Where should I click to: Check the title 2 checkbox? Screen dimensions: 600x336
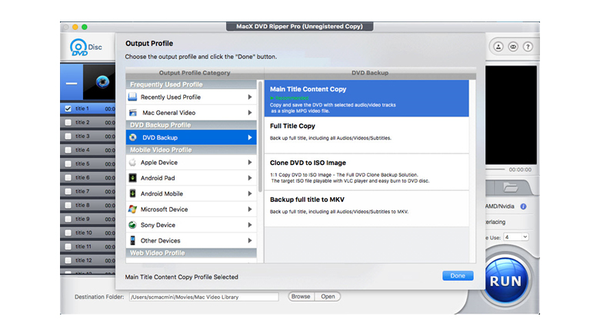point(68,123)
